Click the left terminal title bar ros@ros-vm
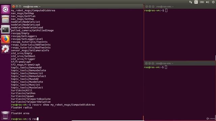Viewport: 216px width, 121px height. click(x=32, y=6)
